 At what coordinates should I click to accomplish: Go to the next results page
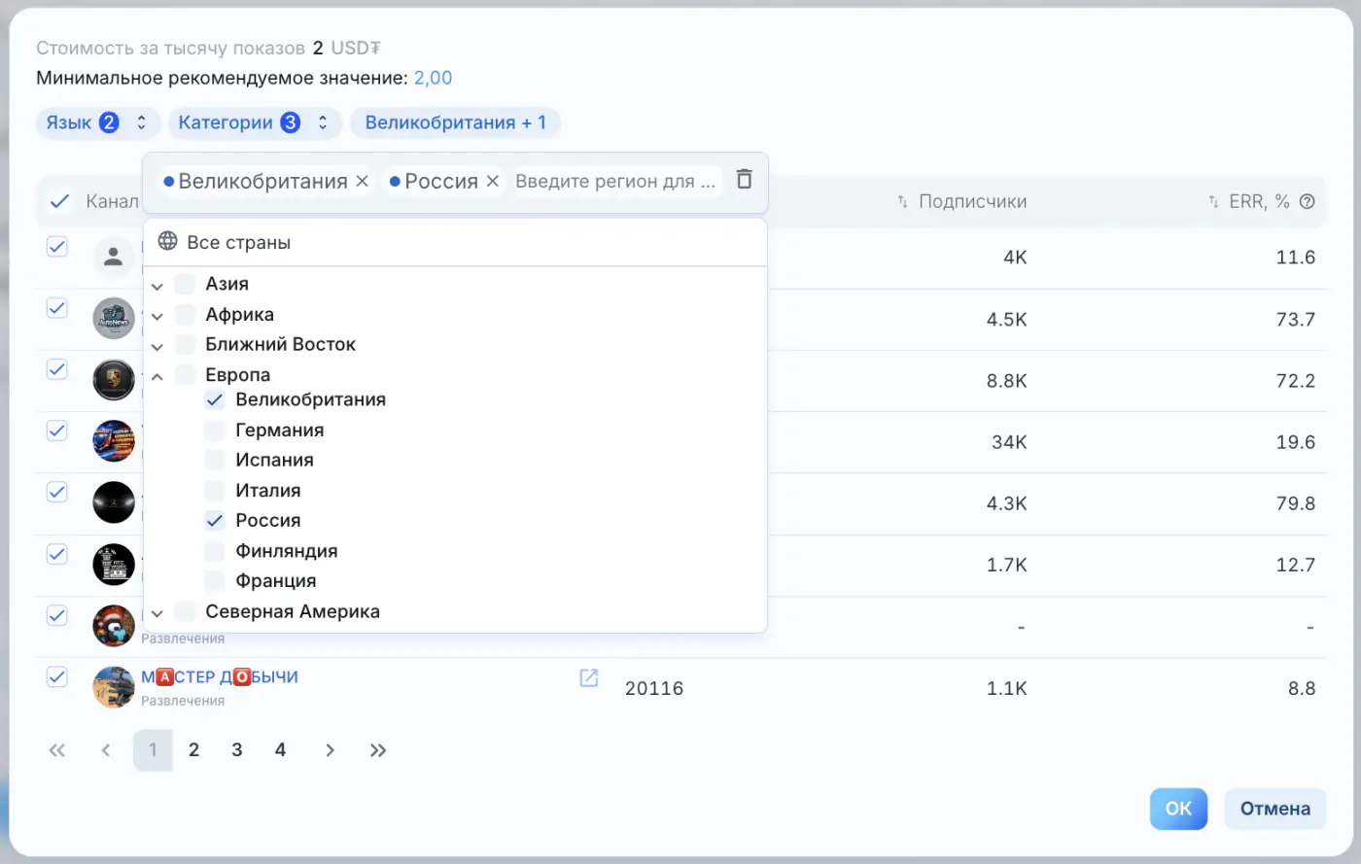pos(331,750)
